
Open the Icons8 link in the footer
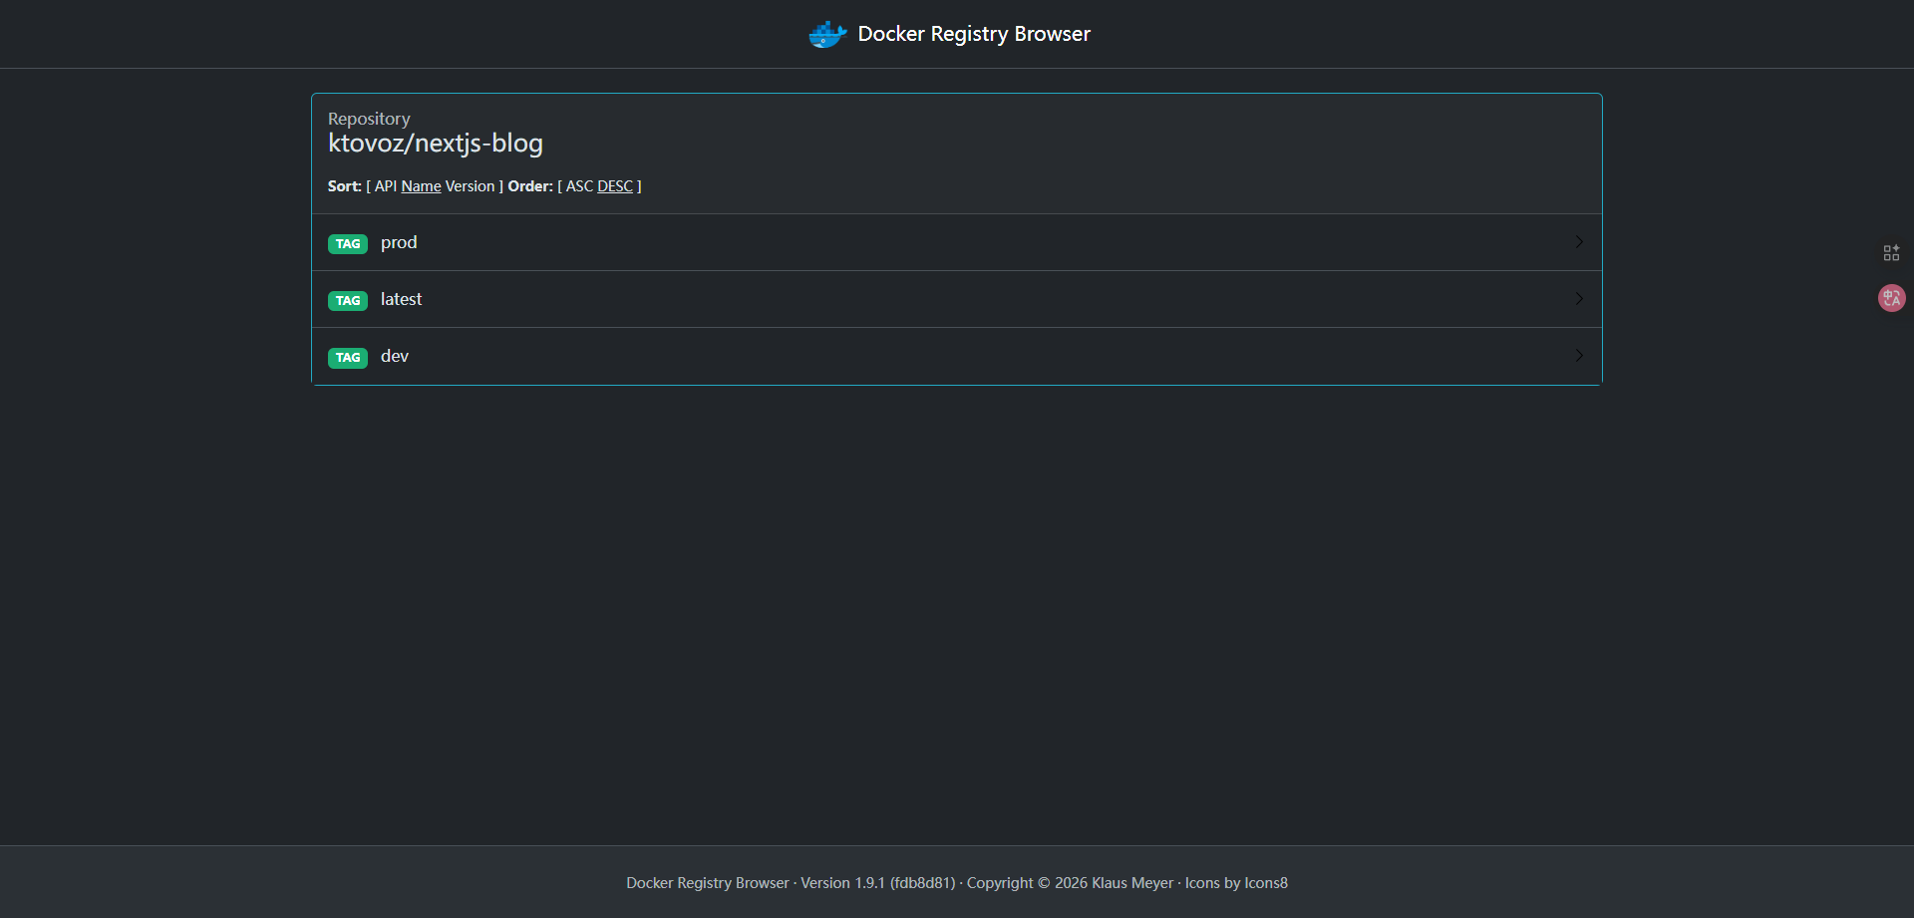[x=1265, y=883]
